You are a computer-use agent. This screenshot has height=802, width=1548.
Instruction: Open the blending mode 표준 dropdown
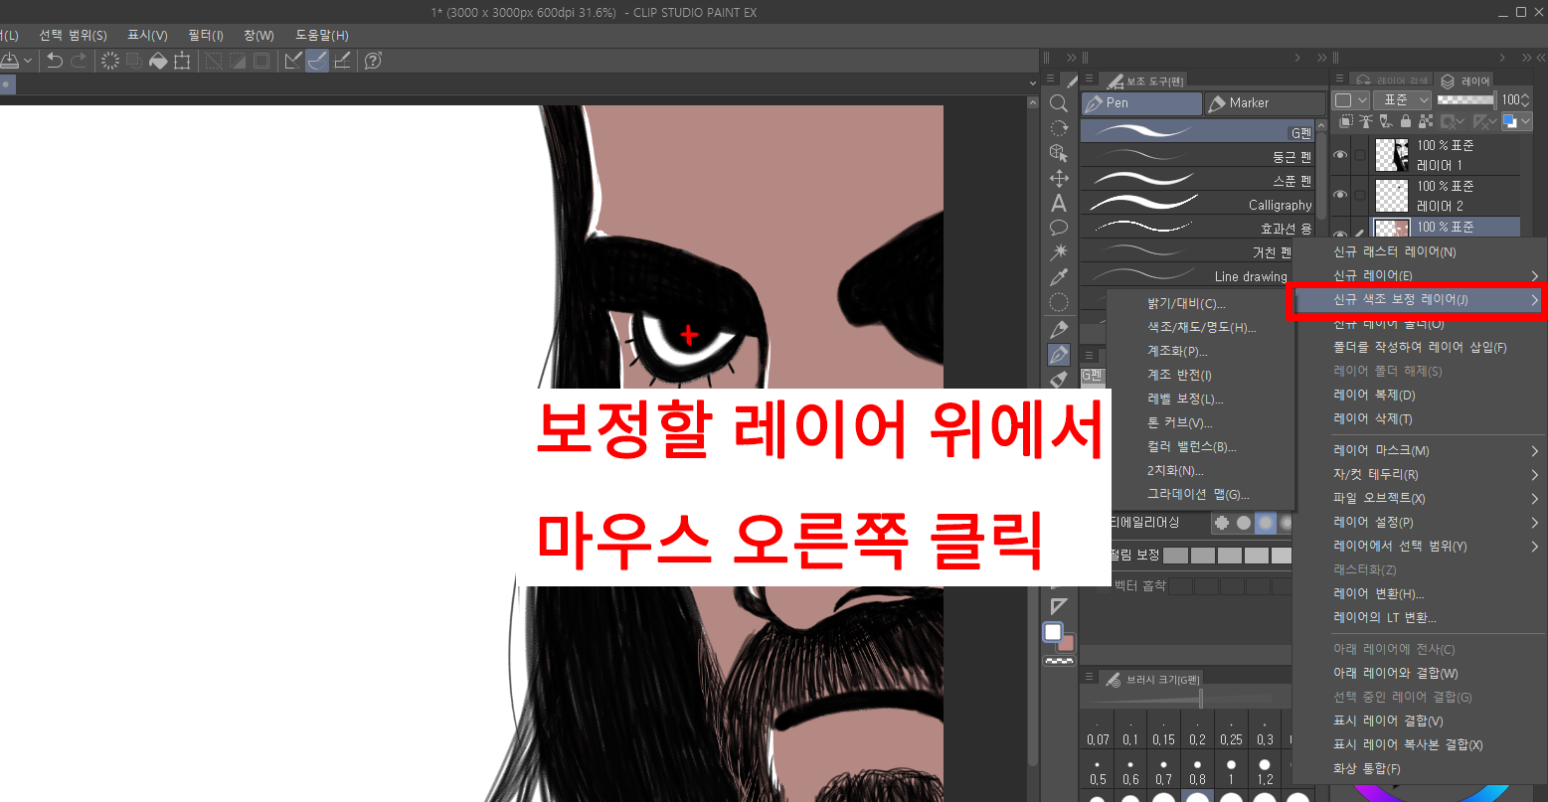pyautogui.click(x=1402, y=100)
